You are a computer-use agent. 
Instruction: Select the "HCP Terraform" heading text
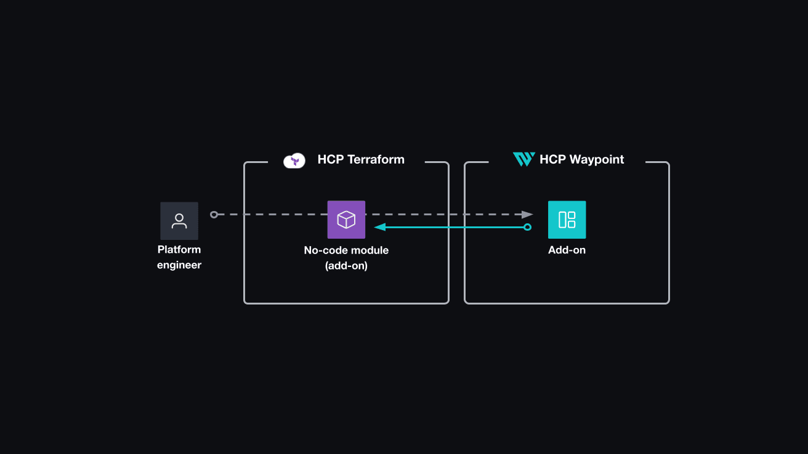[361, 159]
